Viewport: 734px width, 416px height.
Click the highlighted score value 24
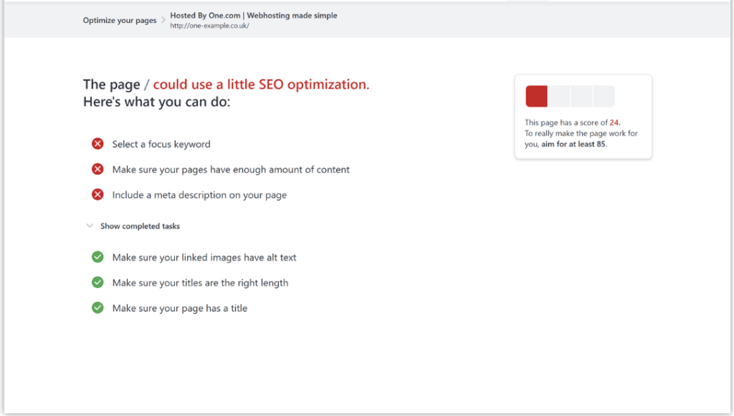point(614,122)
